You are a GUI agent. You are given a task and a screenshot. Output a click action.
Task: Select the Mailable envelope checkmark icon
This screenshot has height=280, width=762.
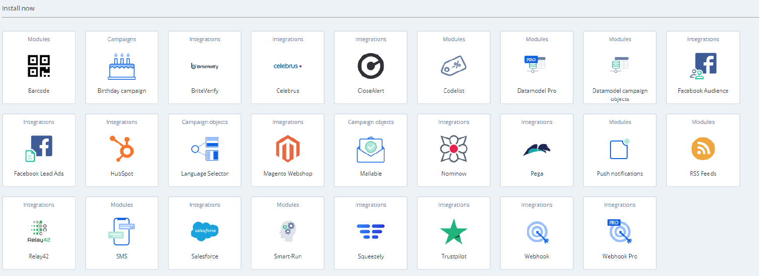pyautogui.click(x=371, y=149)
